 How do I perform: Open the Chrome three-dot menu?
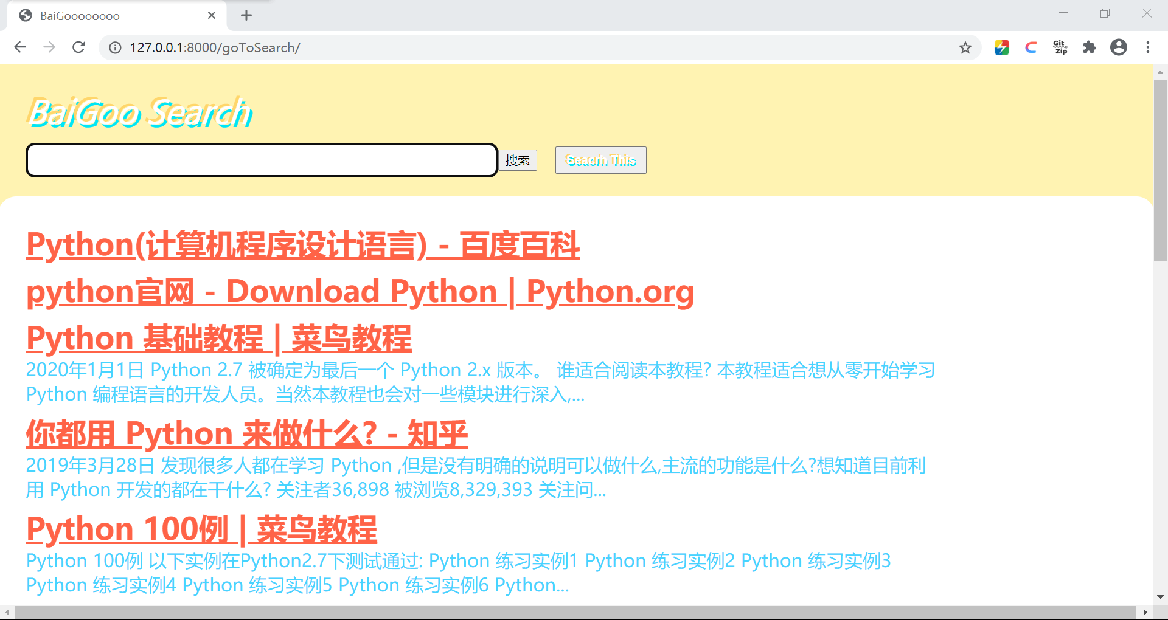tap(1148, 47)
